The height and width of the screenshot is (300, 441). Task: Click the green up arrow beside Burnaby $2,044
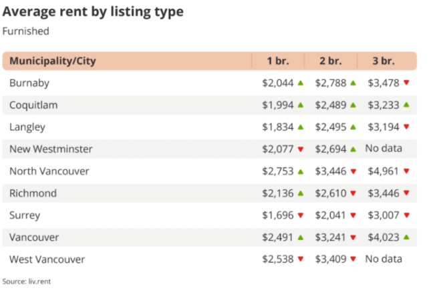click(301, 83)
